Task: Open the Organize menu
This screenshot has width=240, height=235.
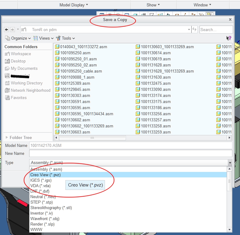Action: coord(18,38)
